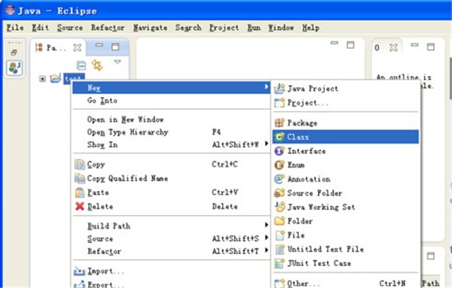Open the Refactor menu in menu bar

click(108, 28)
